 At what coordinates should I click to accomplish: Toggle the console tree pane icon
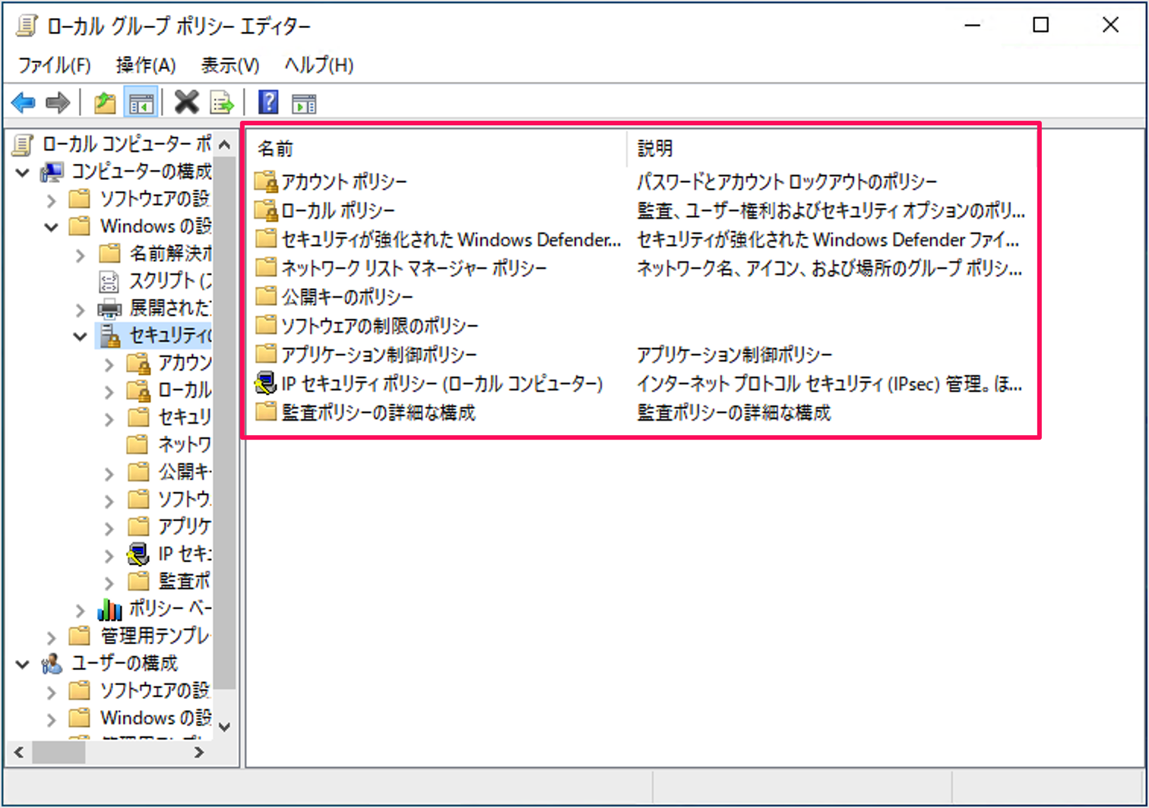pos(141,102)
